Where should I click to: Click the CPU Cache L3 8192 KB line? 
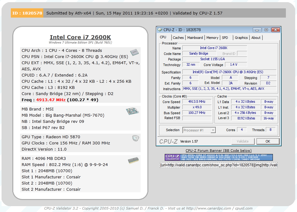click(x=48, y=88)
